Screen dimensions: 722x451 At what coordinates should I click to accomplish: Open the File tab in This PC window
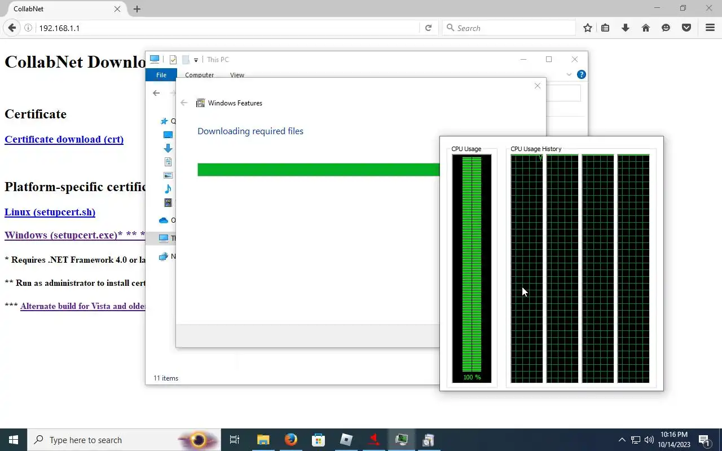[161, 75]
